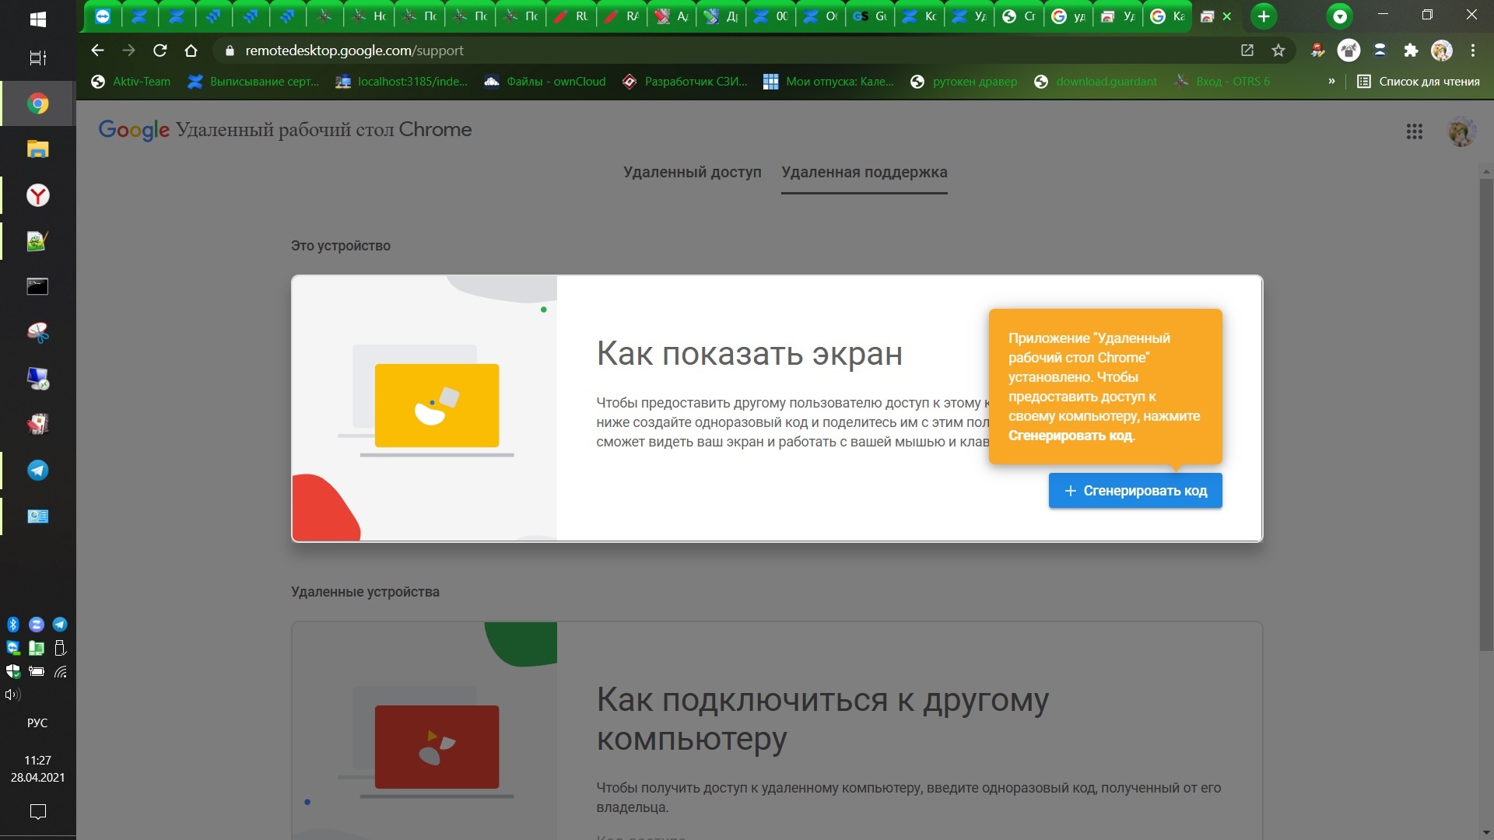Click the browser Back arrow
This screenshot has width=1494, height=840.
pos(97,51)
